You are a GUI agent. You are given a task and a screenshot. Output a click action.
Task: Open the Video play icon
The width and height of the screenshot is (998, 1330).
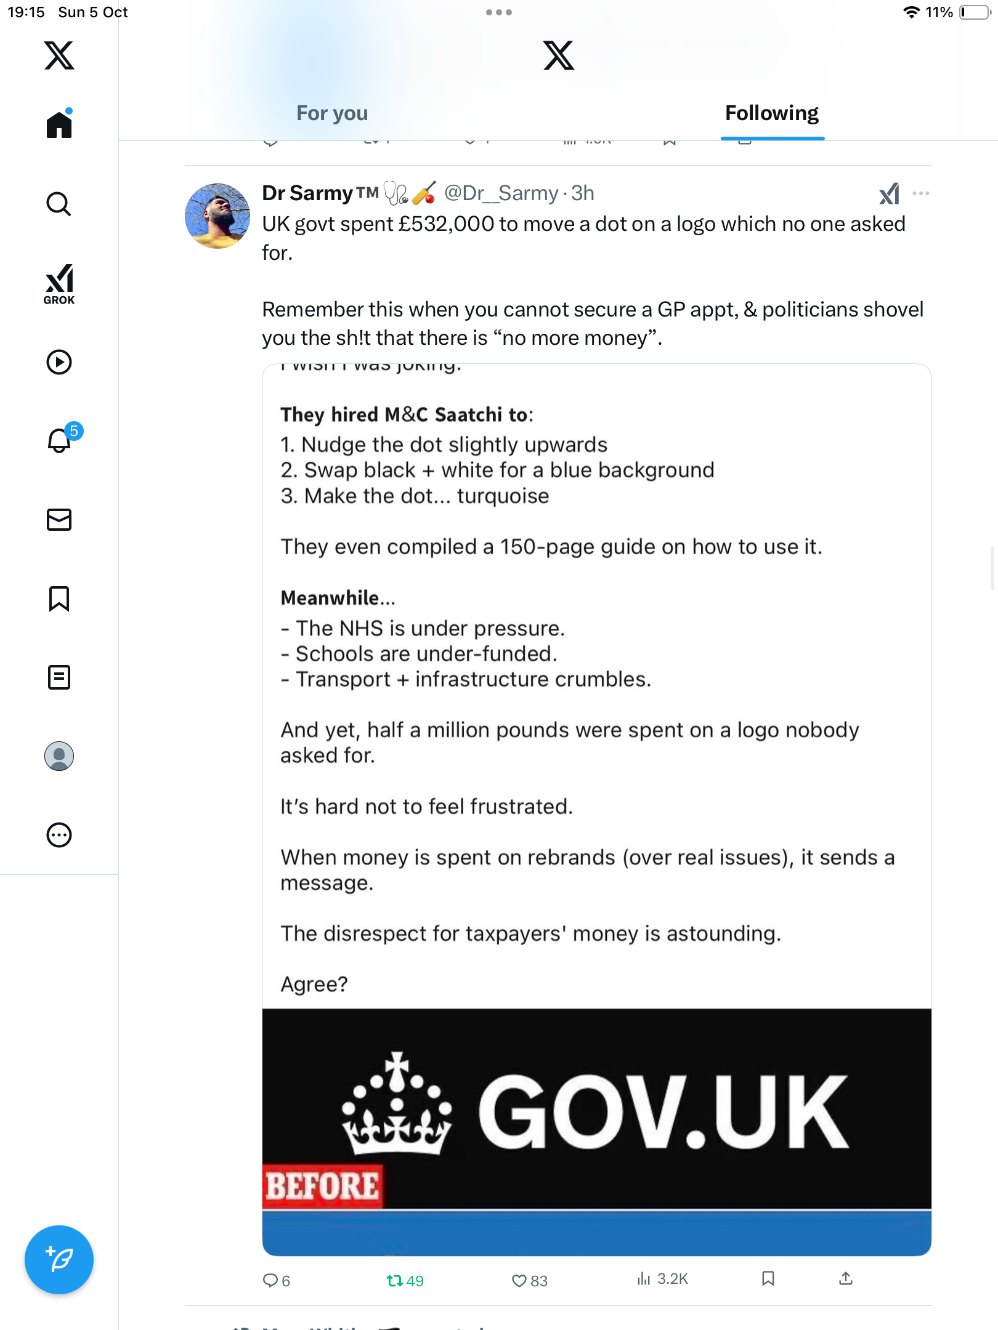[x=59, y=362]
